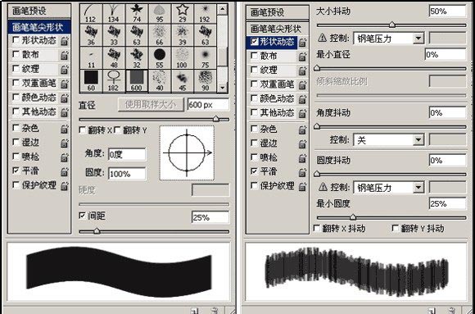Click the 间距 25% value field
This screenshot has width=475, height=314.
(x=210, y=217)
